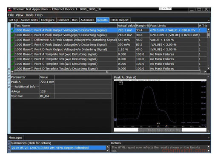This screenshot has width=218, height=160.
Task: Open the View menu
Action: [x=19, y=15]
